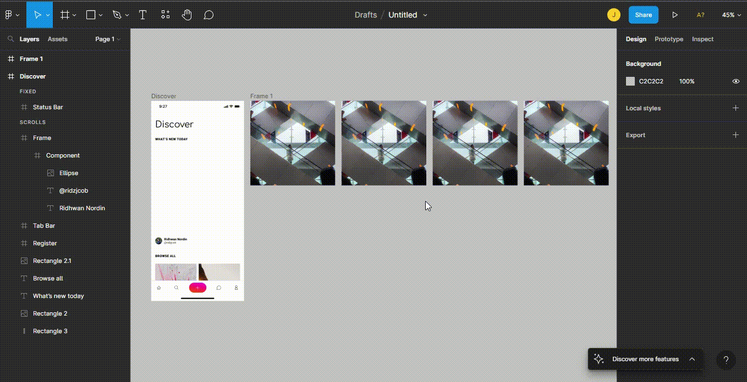Select the Hand tool
This screenshot has width=747, height=382.
187,15
